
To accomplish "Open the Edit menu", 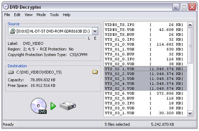I will click(17, 15).
